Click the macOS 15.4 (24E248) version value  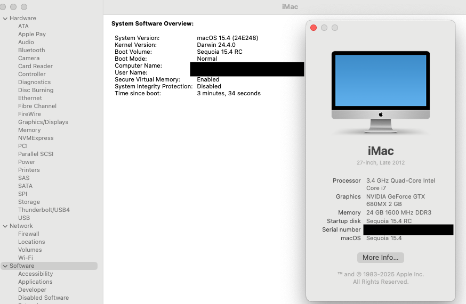tap(227, 38)
